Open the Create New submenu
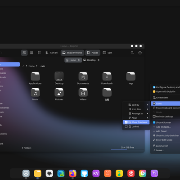The width and height of the screenshot is (180, 180). (x=165, y=98)
